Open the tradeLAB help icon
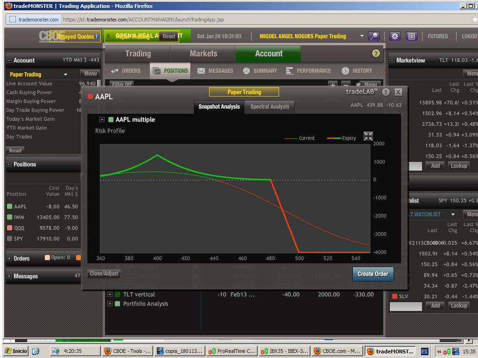 386,92
